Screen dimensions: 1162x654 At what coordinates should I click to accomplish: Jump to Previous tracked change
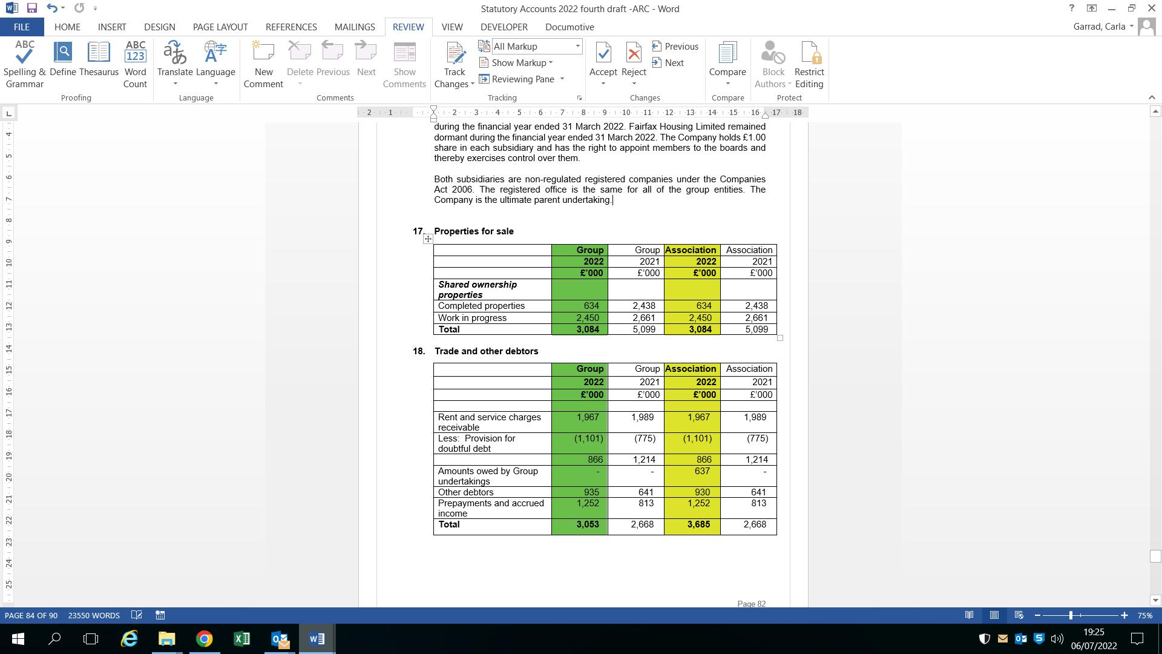pyautogui.click(x=675, y=47)
